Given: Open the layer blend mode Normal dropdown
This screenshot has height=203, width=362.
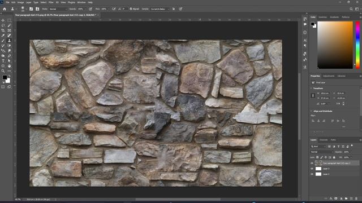Looking at the screenshot, I should (322, 152).
